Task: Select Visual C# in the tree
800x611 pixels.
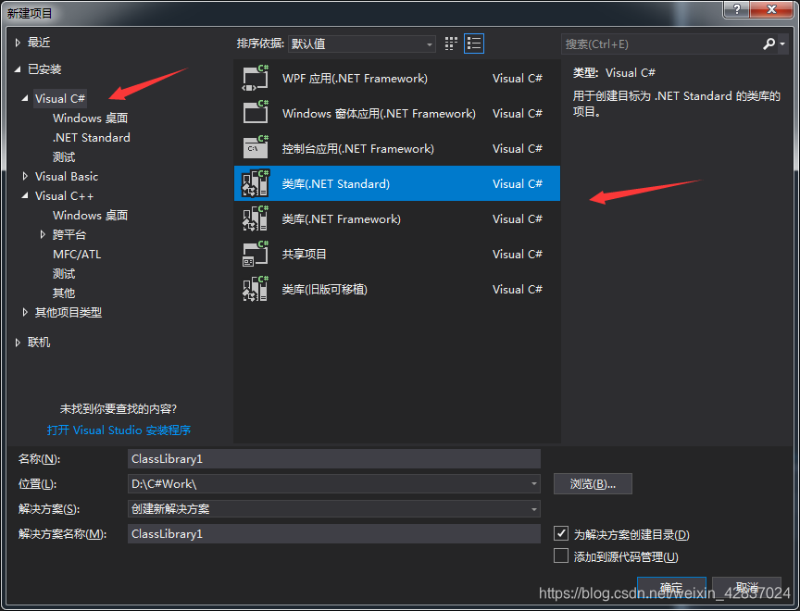Action: [x=60, y=98]
